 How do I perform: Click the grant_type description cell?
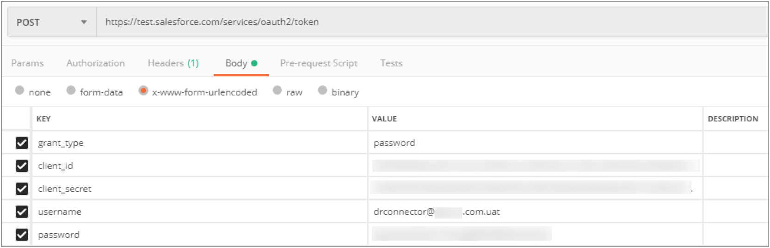point(736,143)
